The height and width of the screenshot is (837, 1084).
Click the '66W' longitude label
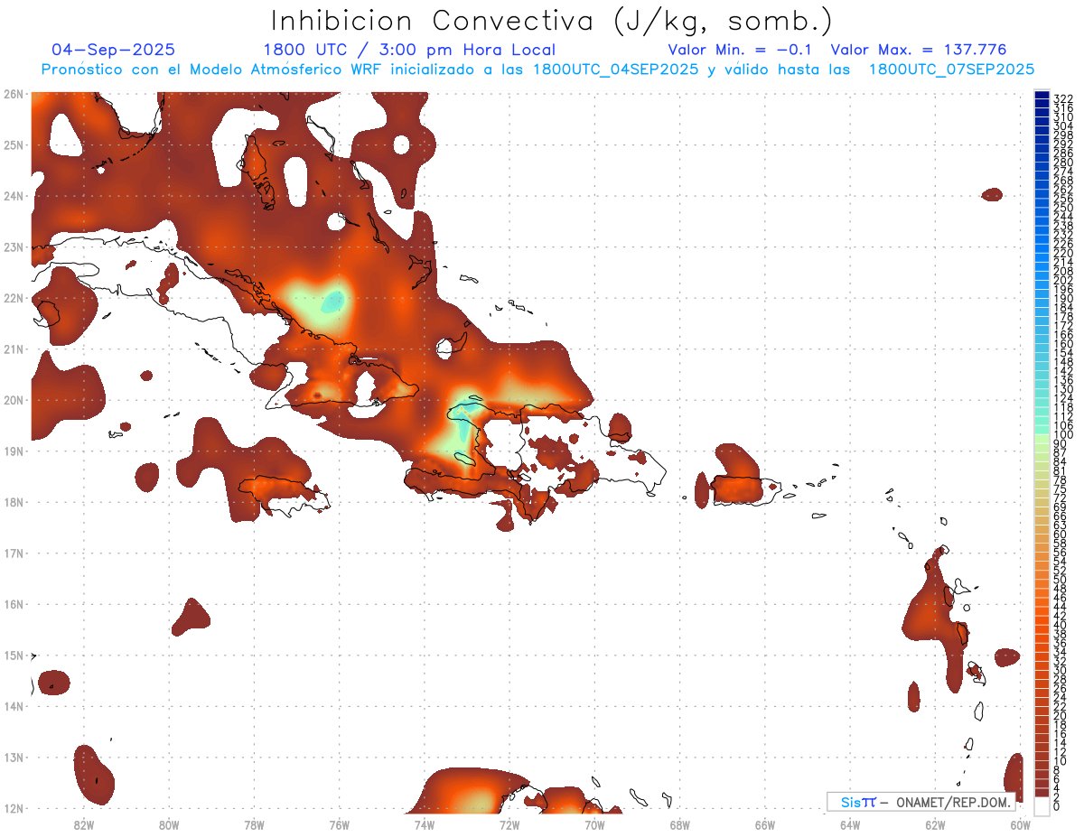coord(765,824)
